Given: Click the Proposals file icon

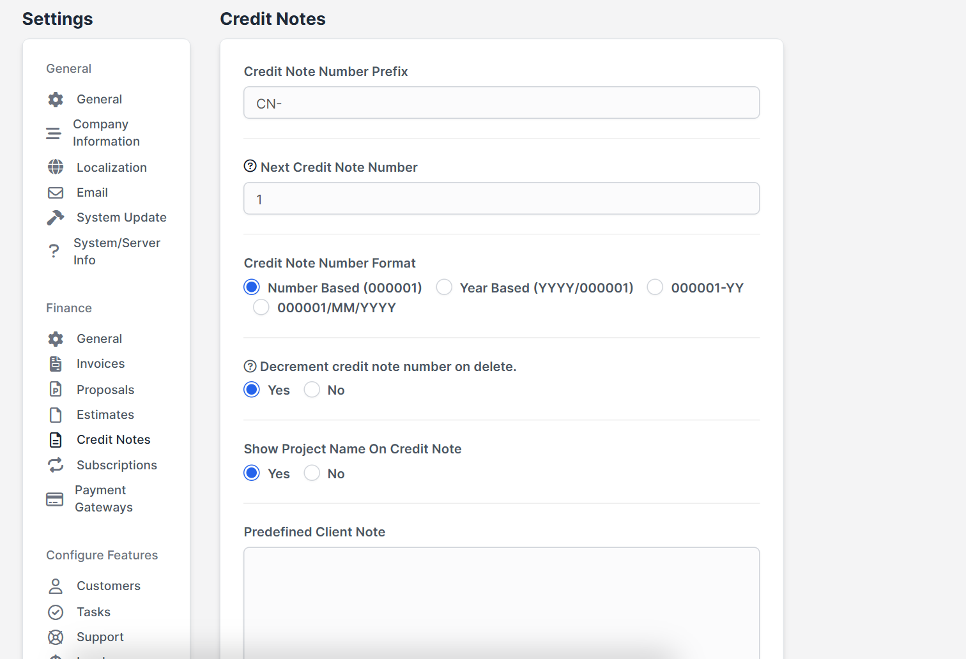Looking at the screenshot, I should tap(56, 390).
